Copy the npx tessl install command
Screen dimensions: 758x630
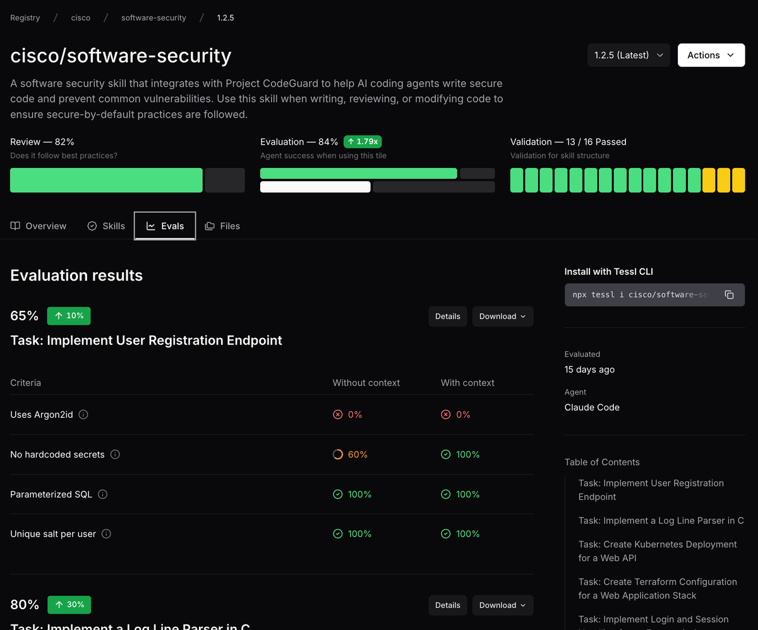point(729,294)
